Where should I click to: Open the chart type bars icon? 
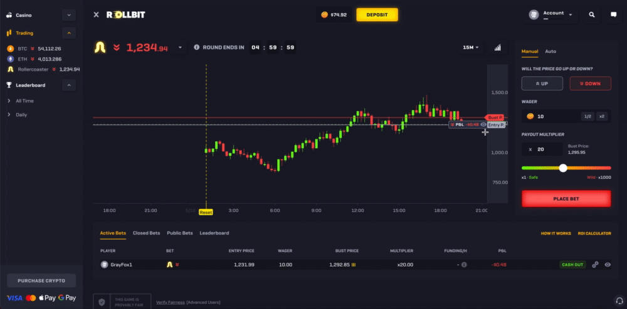(x=497, y=48)
